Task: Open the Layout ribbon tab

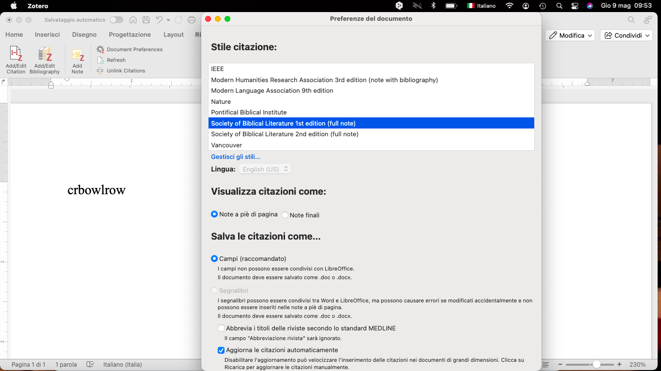Action: [174, 35]
